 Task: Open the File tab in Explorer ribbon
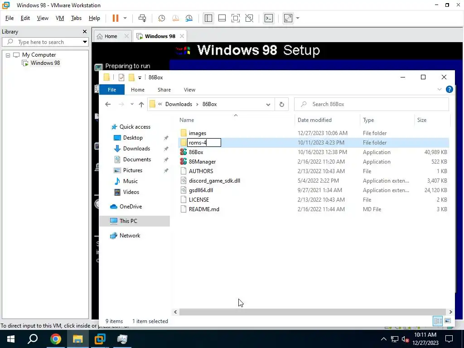(112, 90)
